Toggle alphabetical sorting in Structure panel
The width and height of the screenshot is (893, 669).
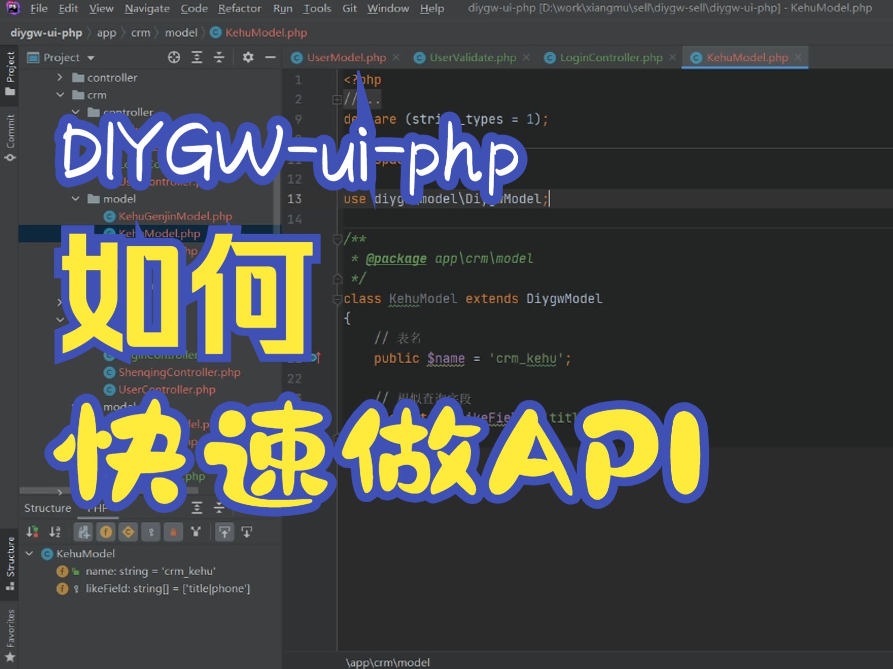[55, 532]
